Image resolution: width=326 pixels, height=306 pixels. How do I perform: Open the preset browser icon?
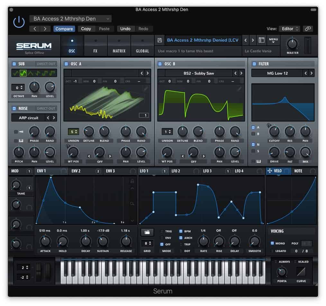261,40
